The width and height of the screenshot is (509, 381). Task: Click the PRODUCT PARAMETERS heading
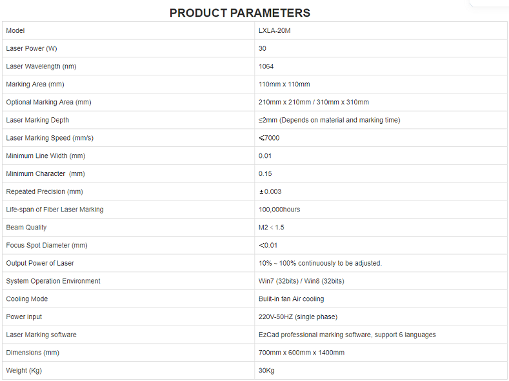239,13
